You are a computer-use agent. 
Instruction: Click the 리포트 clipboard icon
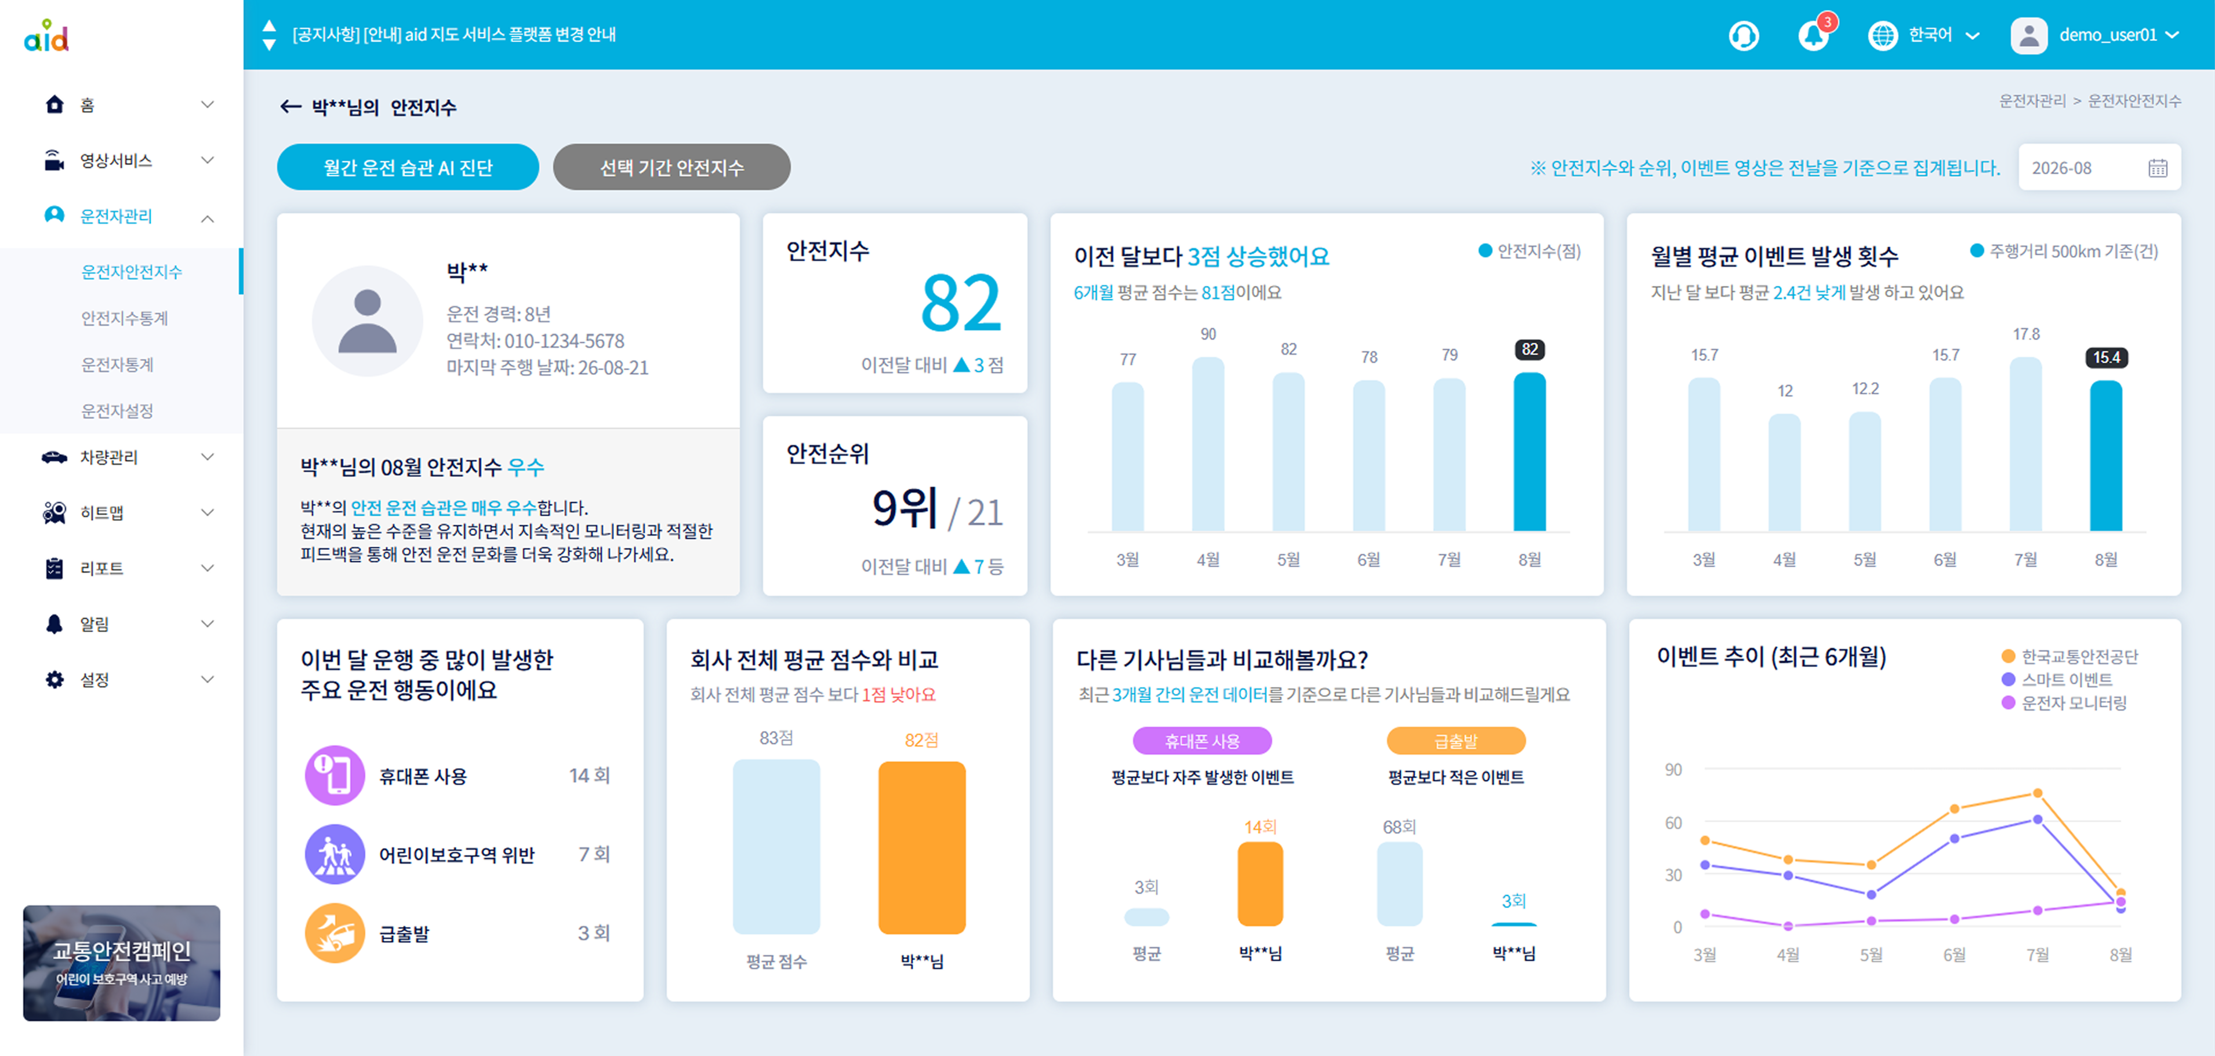(x=54, y=568)
